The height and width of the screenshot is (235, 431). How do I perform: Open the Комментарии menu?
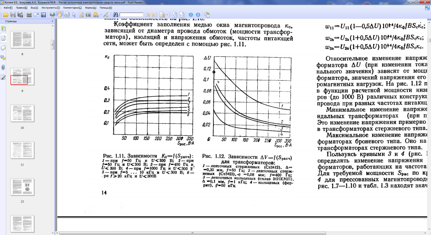(72, 8)
